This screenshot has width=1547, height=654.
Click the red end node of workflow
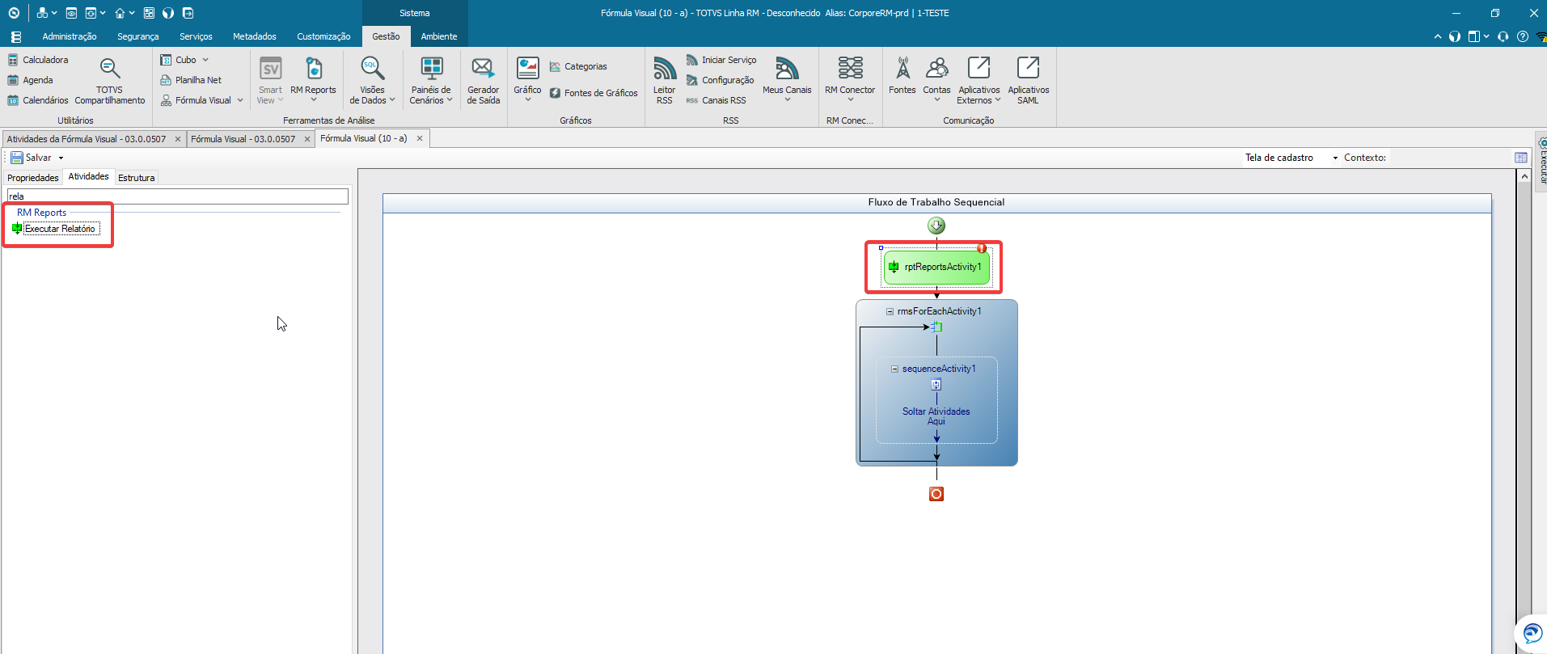(936, 494)
